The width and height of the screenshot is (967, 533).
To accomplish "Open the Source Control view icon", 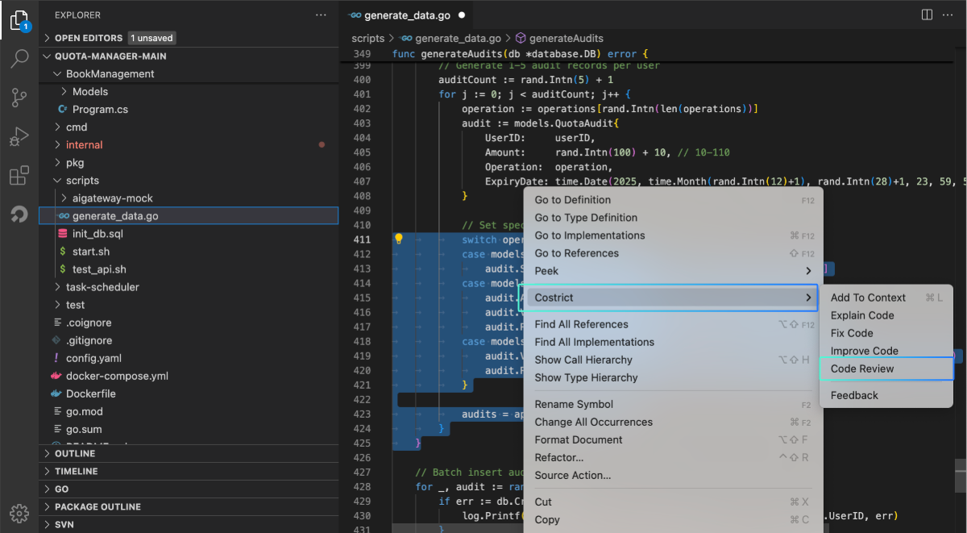I will (x=19, y=98).
